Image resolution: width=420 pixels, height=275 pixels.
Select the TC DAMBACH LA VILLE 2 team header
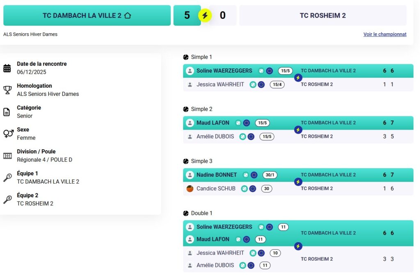pos(87,16)
